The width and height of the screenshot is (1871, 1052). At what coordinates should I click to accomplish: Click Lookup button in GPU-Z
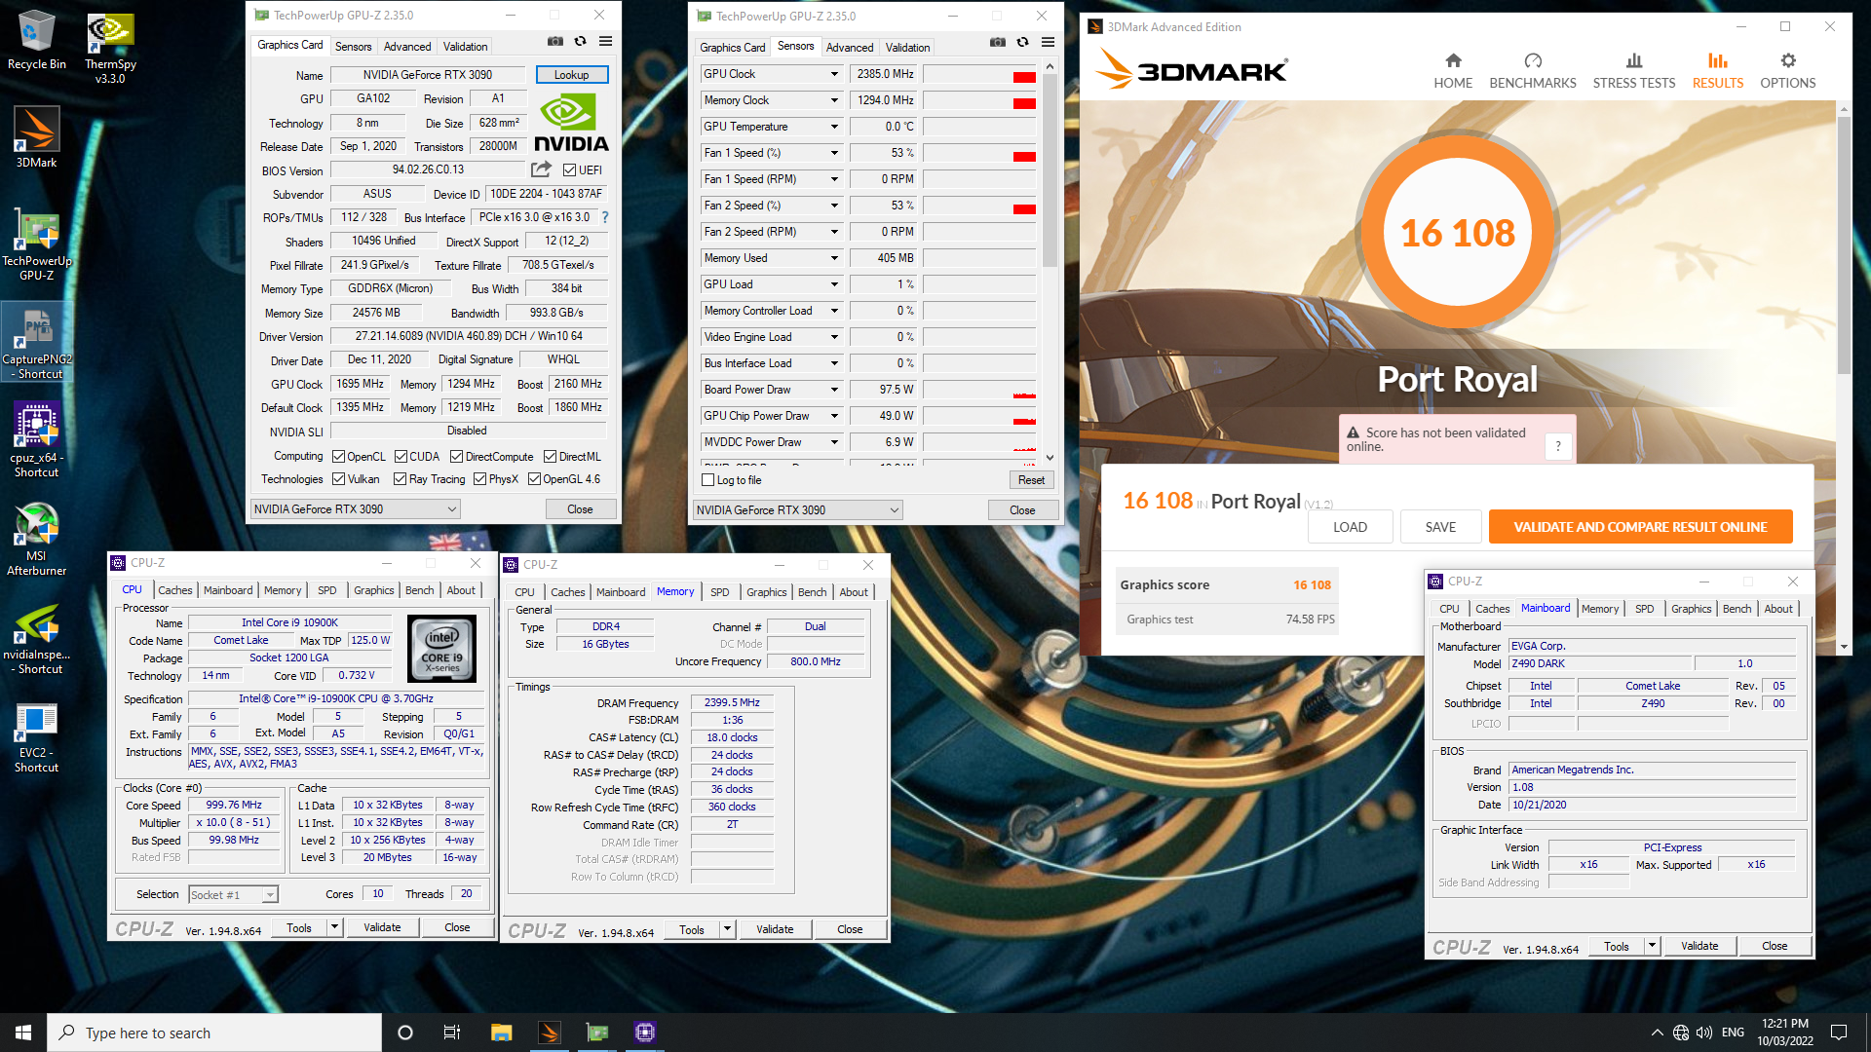(572, 75)
